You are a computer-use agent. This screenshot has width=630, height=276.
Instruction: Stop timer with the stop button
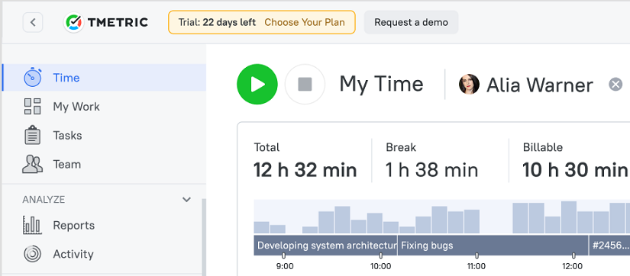click(305, 84)
